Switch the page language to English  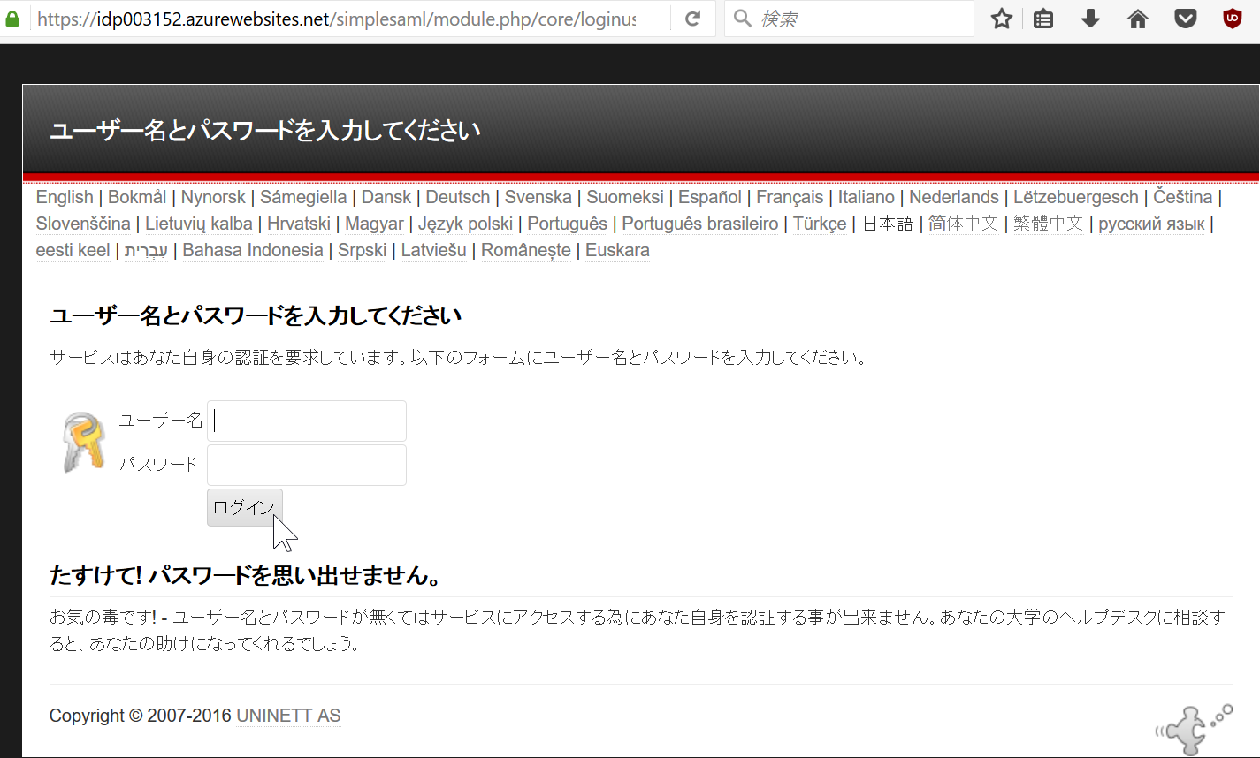tap(64, 197)
